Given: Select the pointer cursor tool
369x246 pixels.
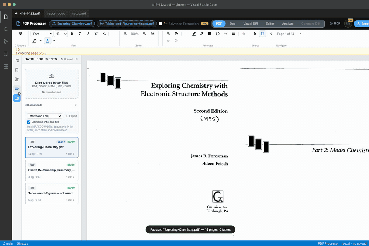Looking at the screenshot, I should click(255, 34).
